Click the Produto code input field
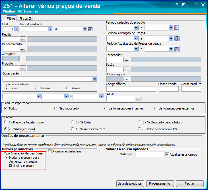This screenshot has width=208, height=190. [x=11, y=68]
